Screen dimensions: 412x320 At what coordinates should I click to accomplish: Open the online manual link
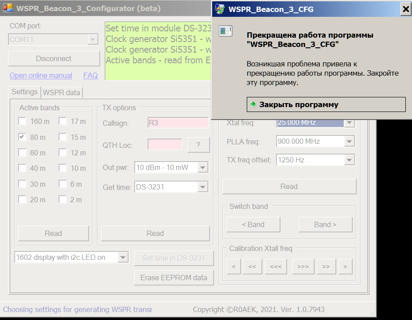coord(41,76)
